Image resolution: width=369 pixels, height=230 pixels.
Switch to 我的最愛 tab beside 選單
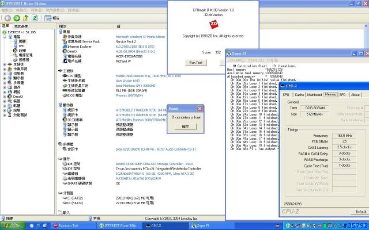21,26
